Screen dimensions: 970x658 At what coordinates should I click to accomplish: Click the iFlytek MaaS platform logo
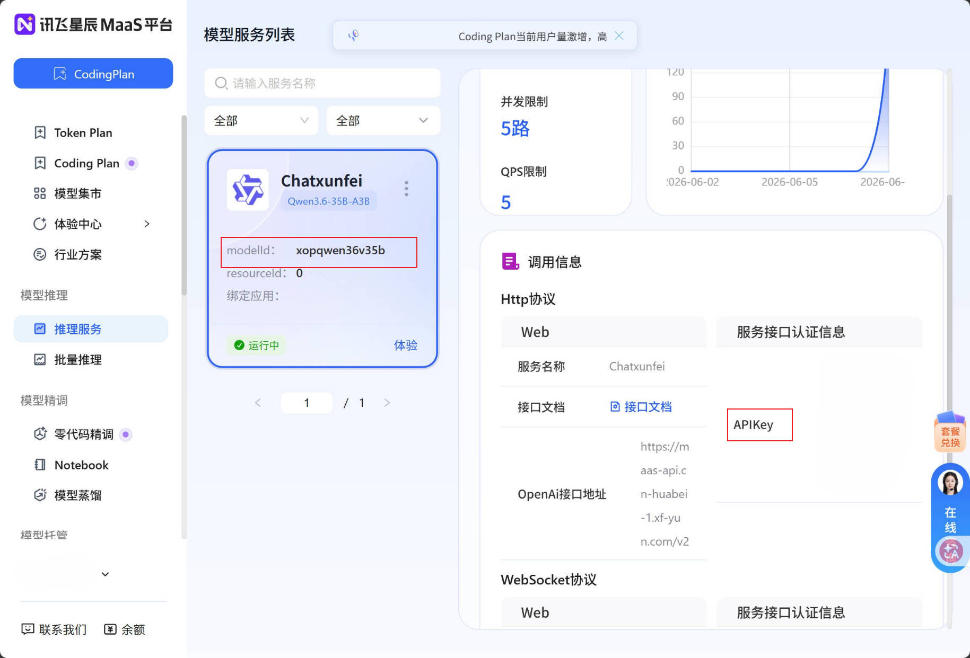[x=93, y=24]
